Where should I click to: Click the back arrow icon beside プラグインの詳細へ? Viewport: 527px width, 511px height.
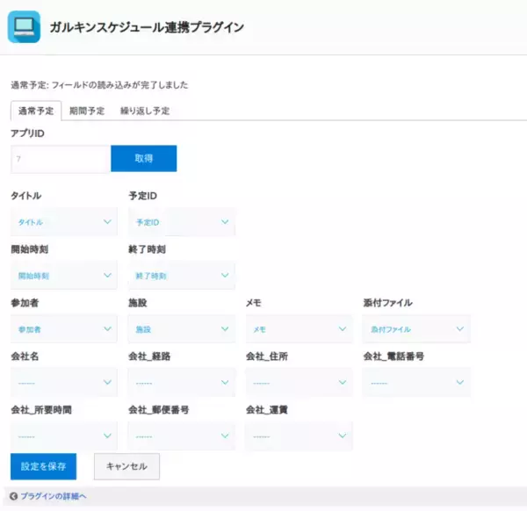13,497
